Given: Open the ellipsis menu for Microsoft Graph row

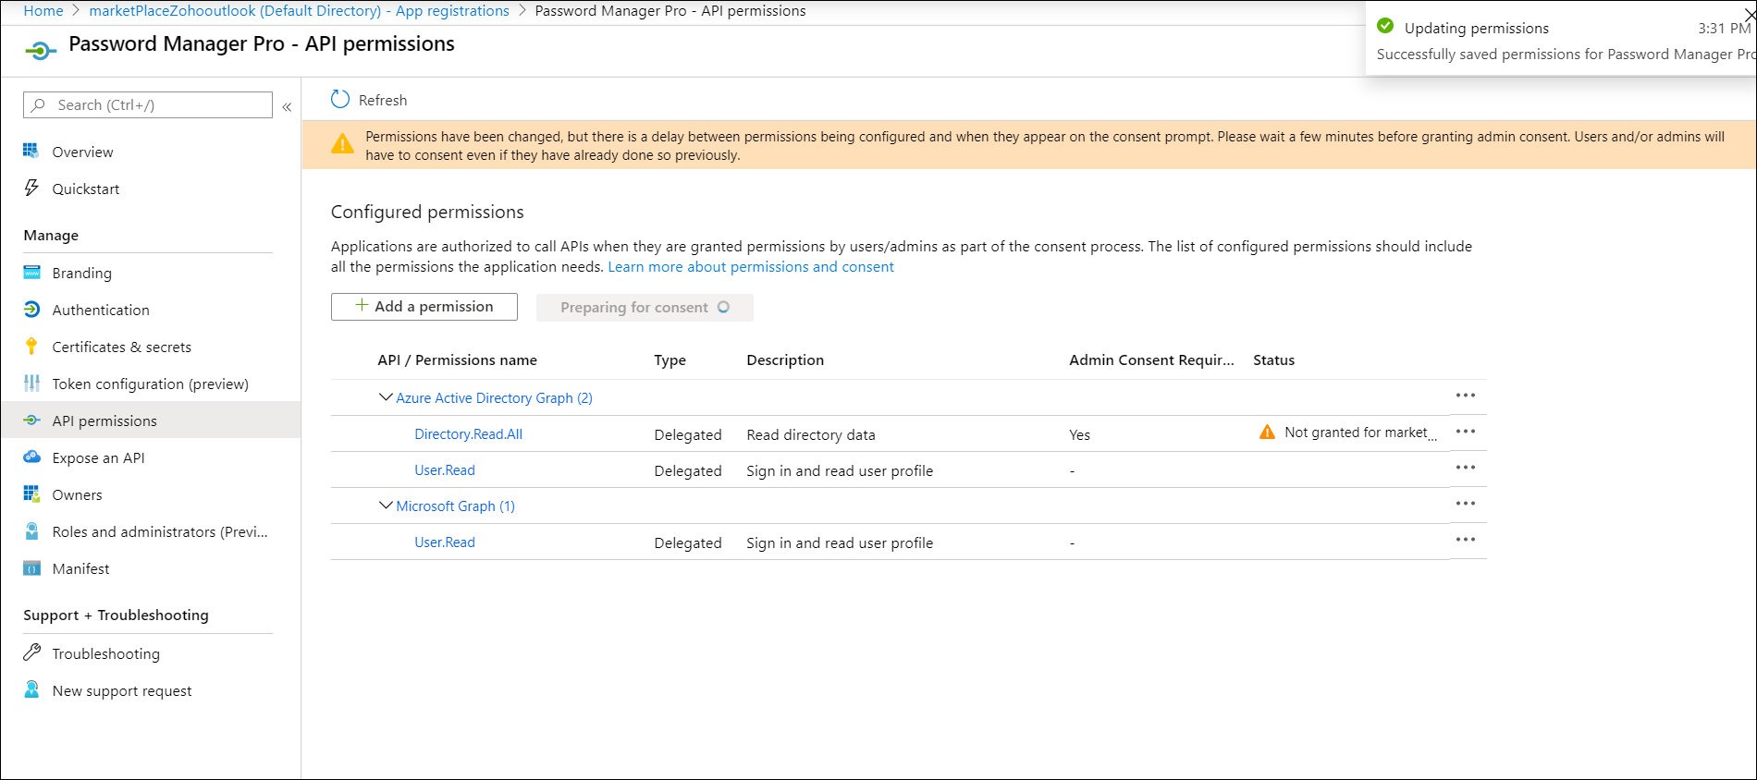Looking at the screenshot, I should click(x=1465, y=504).
